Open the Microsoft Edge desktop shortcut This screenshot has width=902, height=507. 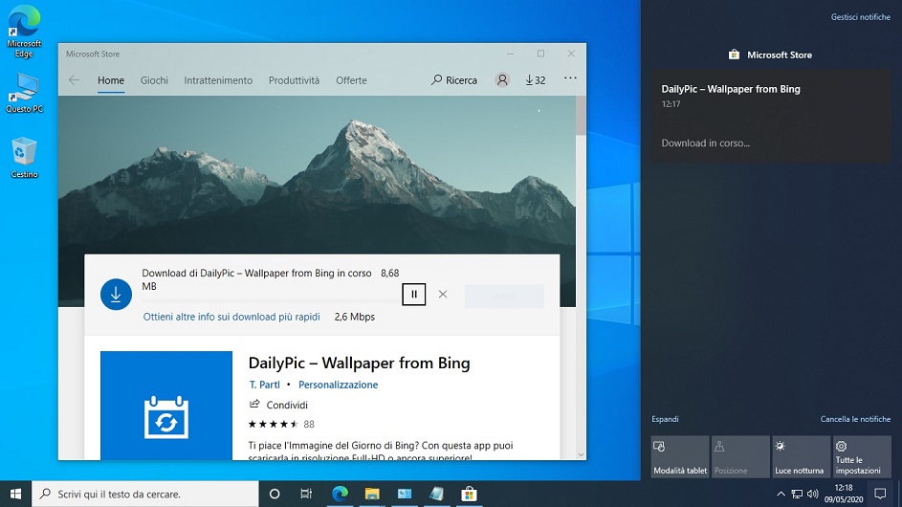pyautogui.click(x=24, y=31)
